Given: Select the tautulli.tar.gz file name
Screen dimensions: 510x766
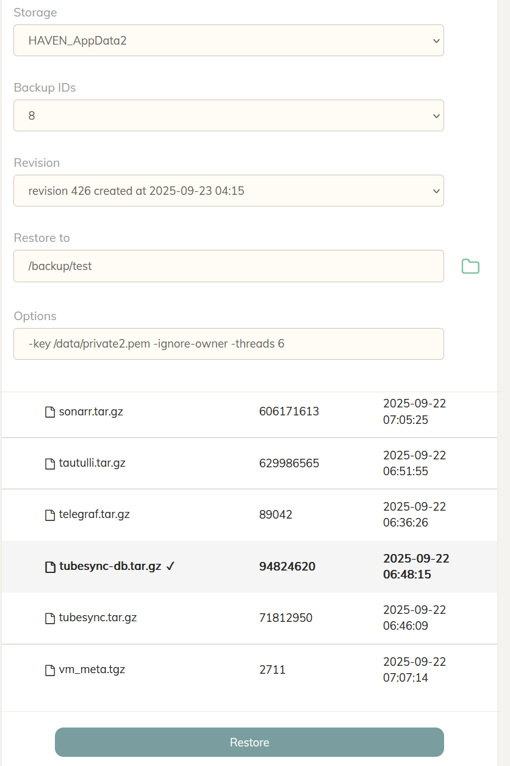Looking at the screenshot, I should click(x=92, y=463).
